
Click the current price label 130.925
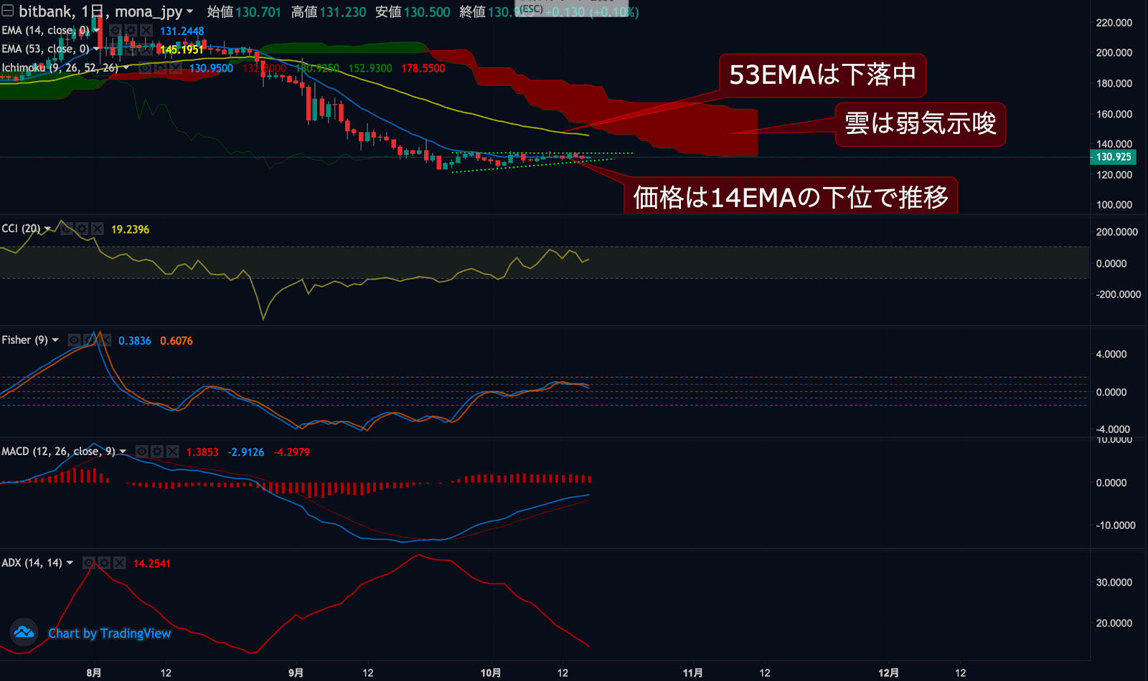[1113, 157]
